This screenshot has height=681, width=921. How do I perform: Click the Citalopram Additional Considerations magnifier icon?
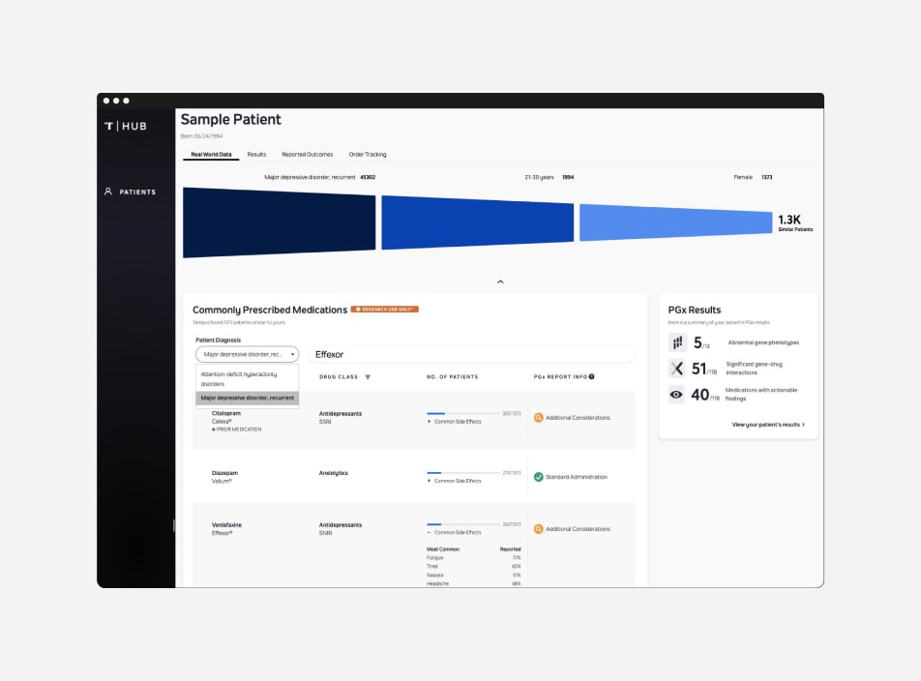pos(539,418)
